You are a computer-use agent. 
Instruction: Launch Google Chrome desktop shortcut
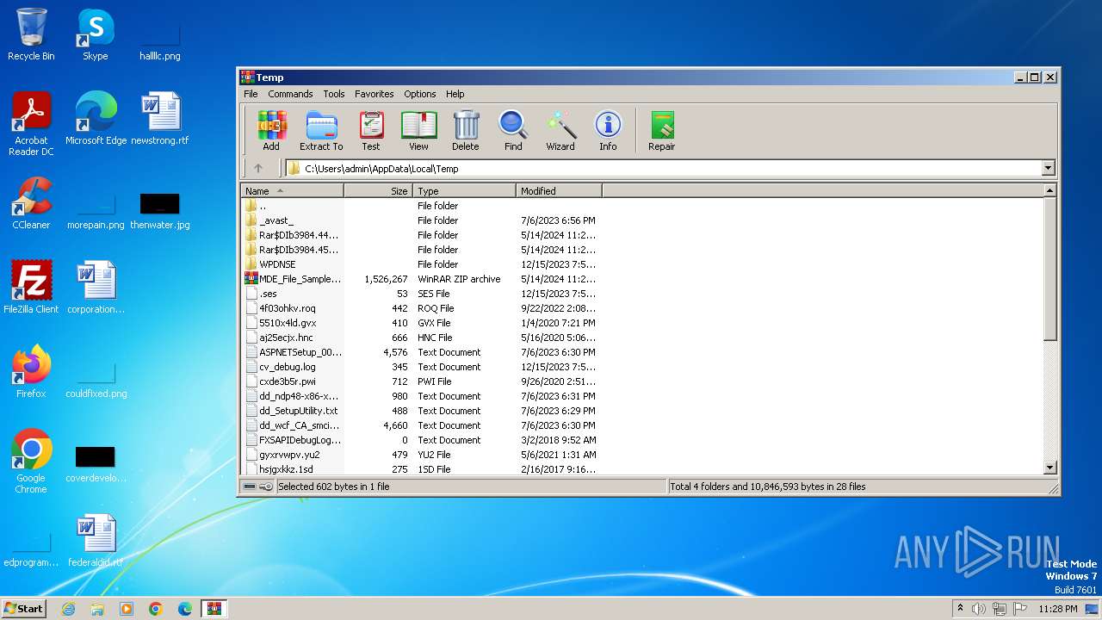coord(31,462)
